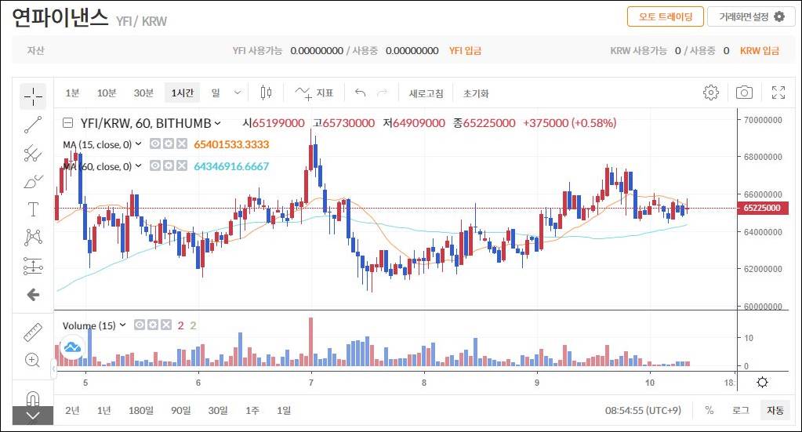The height and width of the screenshot is (432, 802).
Task: Toggle percent (%) scale mode
Action: (x=709, y=410)
